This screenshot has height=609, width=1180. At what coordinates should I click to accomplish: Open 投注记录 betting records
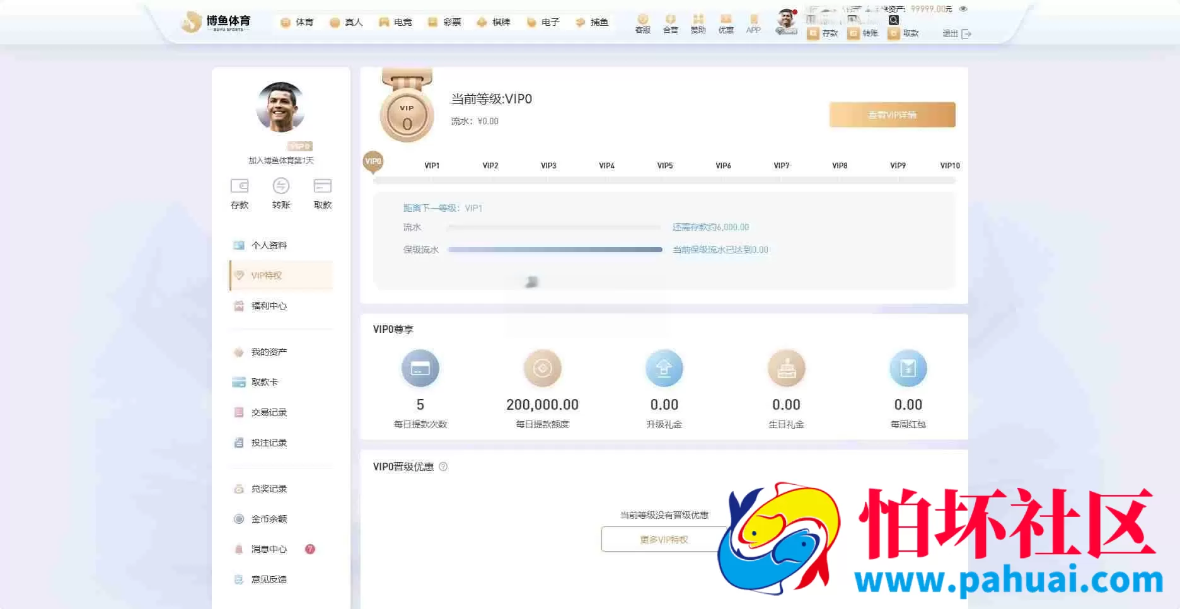[281, 443]
